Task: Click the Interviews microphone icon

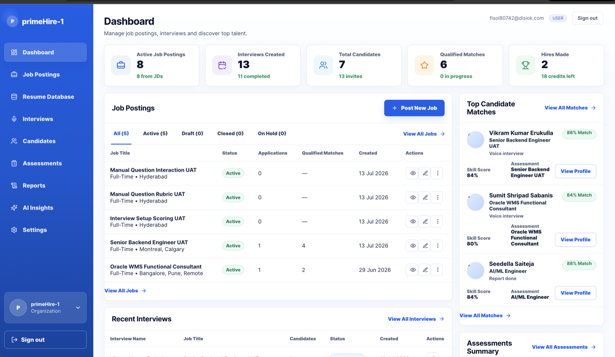Action: 14,119
